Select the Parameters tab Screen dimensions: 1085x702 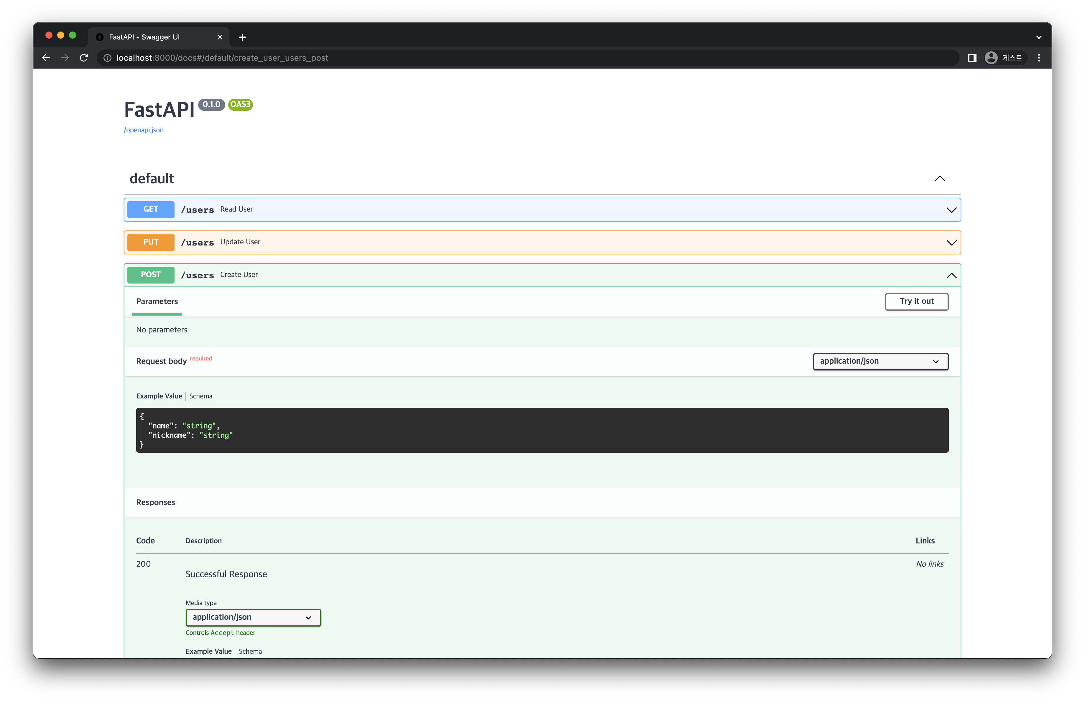(x=157, y=301)
